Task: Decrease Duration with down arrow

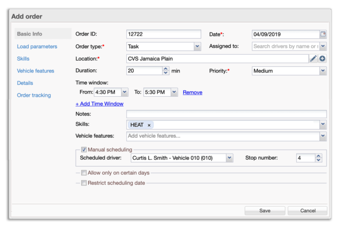Action: point(166,73)
